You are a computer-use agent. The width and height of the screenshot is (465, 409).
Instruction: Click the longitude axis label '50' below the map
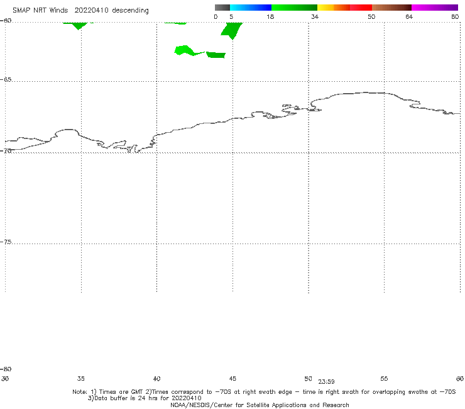tap(308, 379)
